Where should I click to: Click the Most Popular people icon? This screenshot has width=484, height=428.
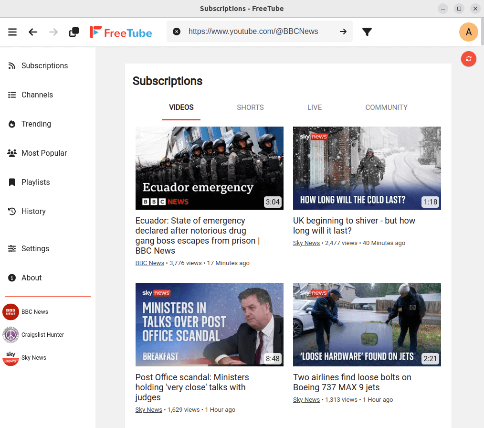click(12, 153)
